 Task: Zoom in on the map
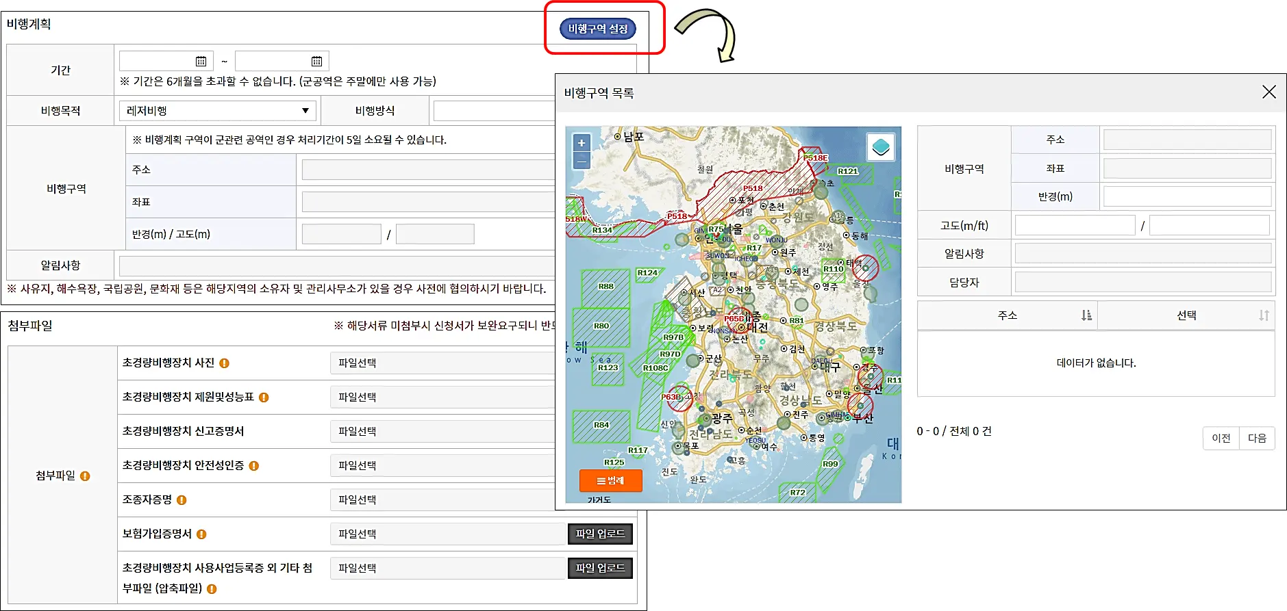point(582,142)
